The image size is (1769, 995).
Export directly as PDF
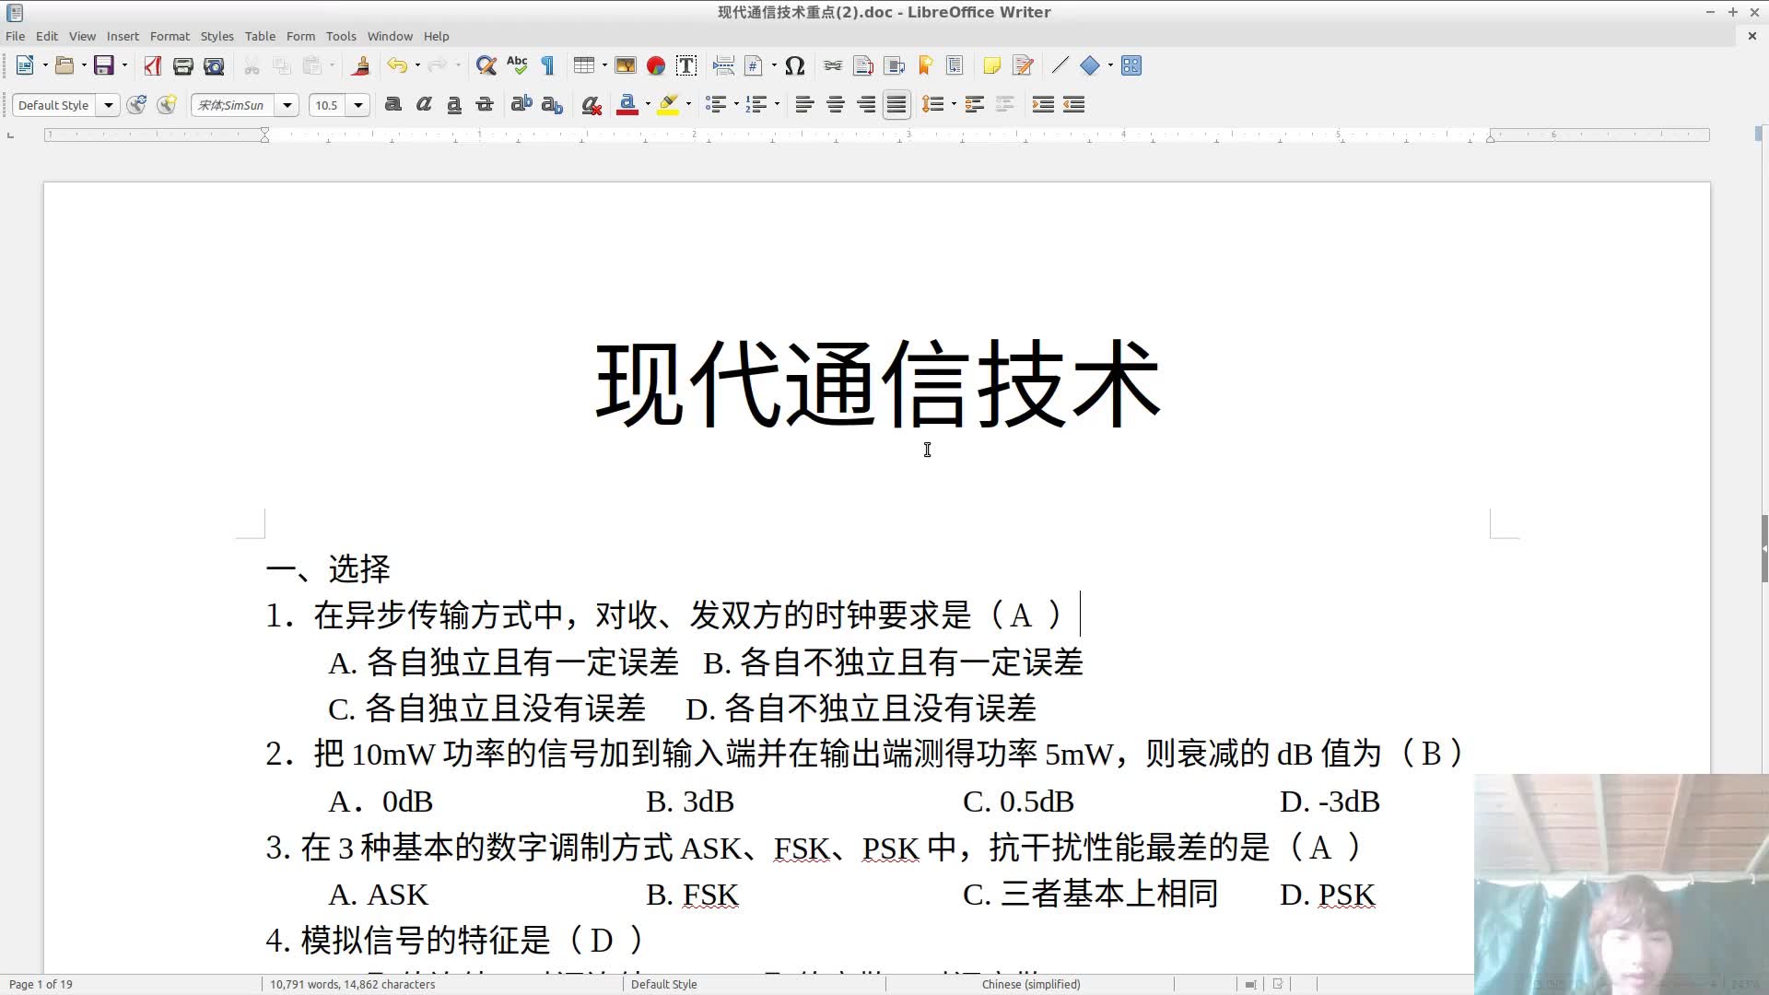tap(153, 65)
